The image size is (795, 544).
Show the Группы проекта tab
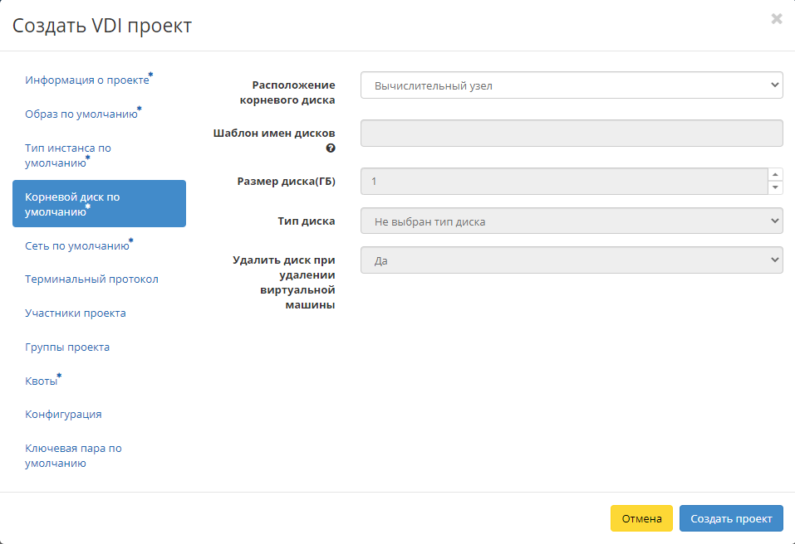pyautogui.click(x=67, y=347)
